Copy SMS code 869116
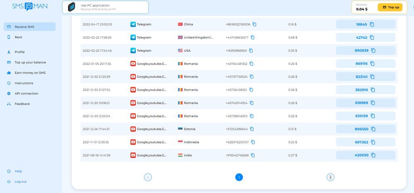Image resolution: width=414 pixels, height=193 pixels. point(372,64)
